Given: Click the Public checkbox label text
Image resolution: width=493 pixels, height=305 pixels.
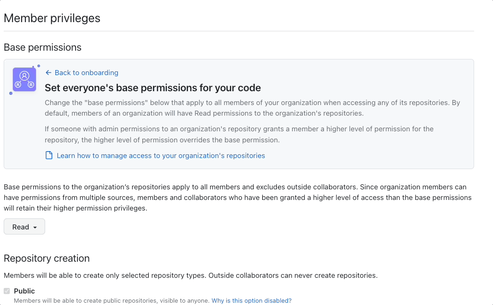Looking at the screenshot, I should 25,291.
